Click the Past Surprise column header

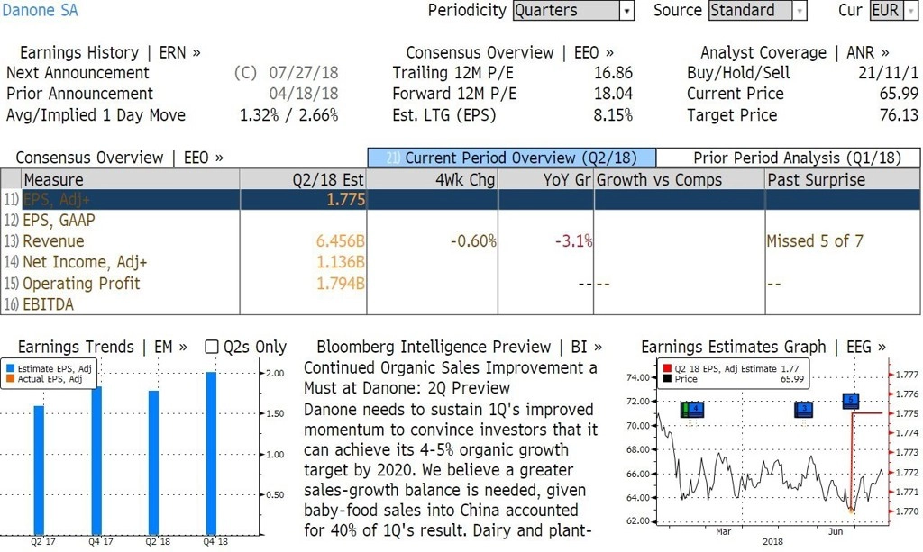[843, 179]
